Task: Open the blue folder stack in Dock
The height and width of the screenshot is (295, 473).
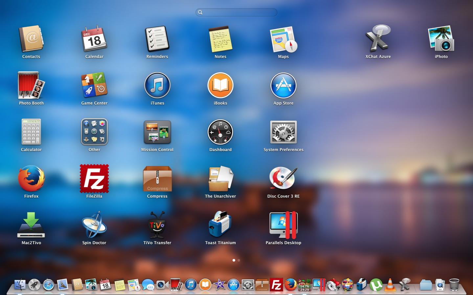Action: pyautogui.click(x=426, y=285)
